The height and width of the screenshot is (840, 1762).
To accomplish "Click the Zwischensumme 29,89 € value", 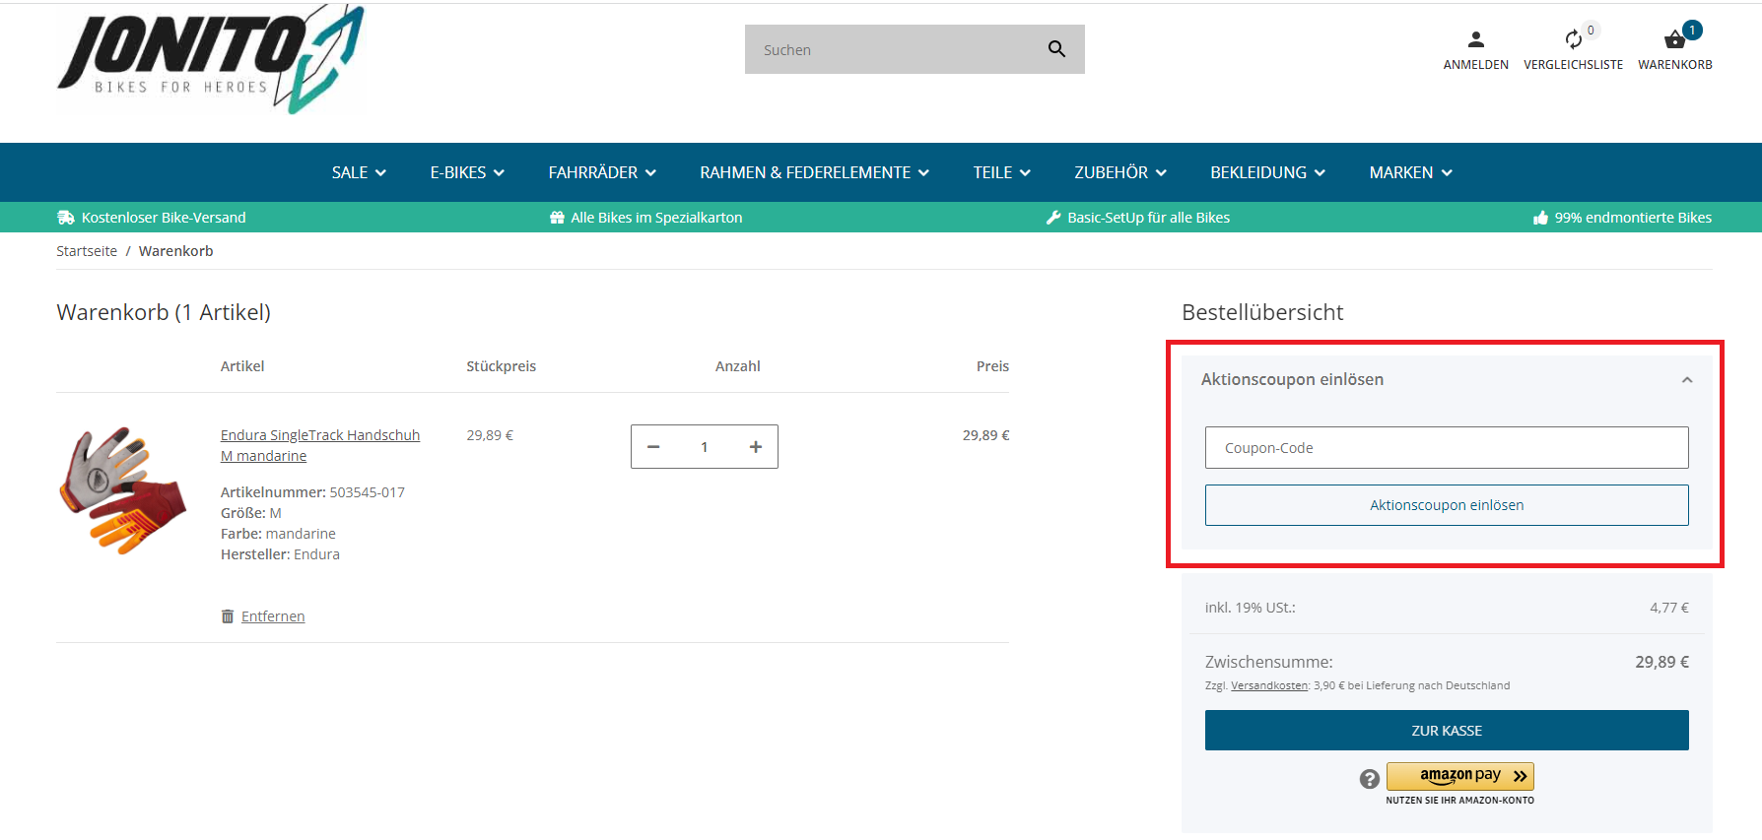I will 1661,662.
